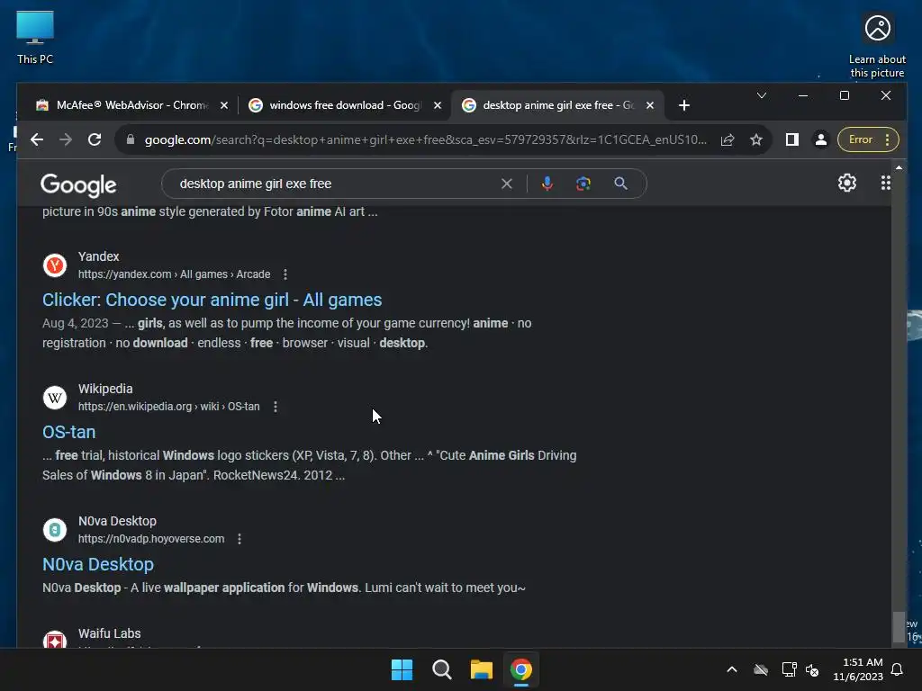This screenshot has width=922, height=691.
Task: Click the address bar URL
Action: [426, 139]
